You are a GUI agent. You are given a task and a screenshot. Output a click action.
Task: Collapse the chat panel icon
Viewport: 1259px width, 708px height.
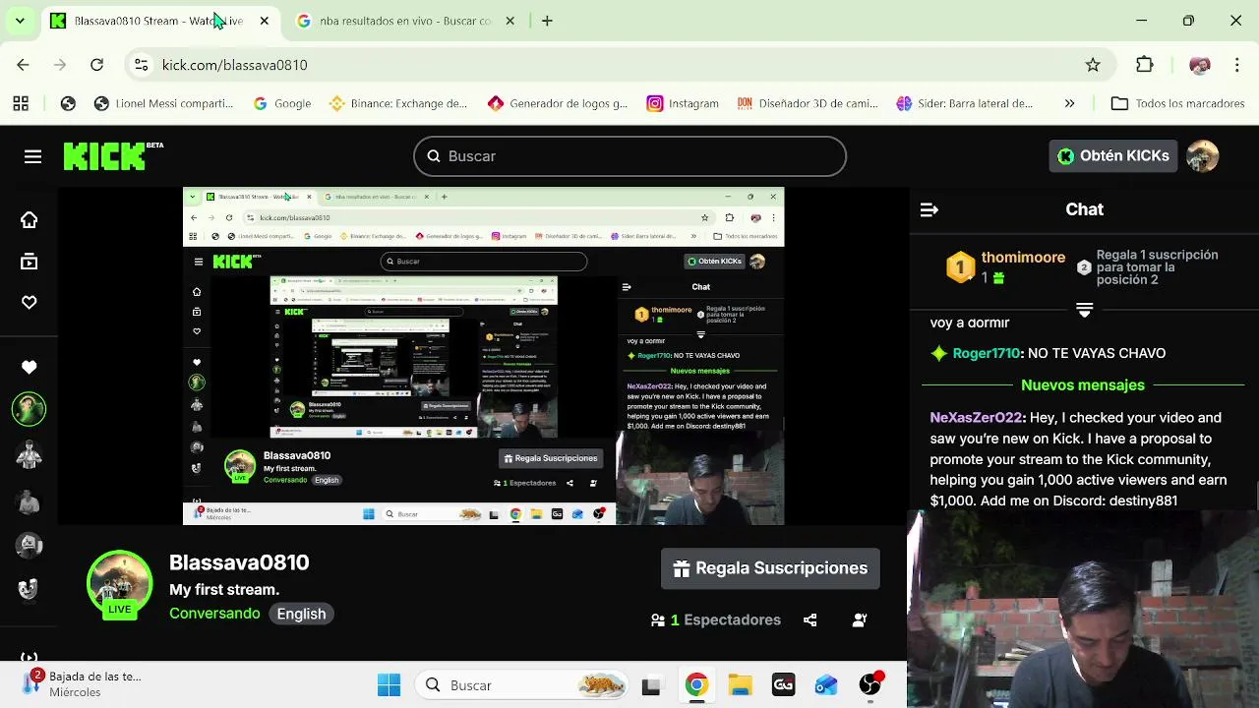click(929, 209)
